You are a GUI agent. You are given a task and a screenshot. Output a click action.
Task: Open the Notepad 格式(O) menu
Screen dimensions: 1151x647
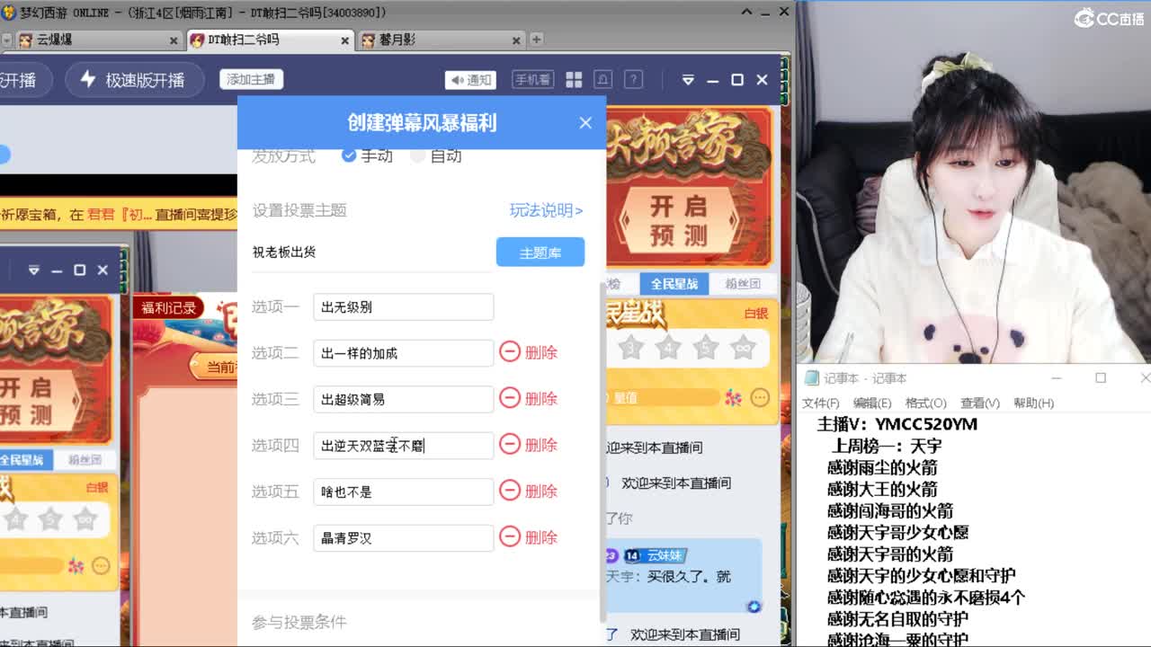tap(926, 403)
